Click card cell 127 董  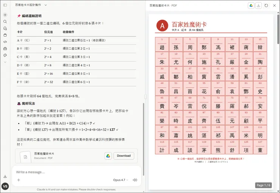(x=260, y=147)
